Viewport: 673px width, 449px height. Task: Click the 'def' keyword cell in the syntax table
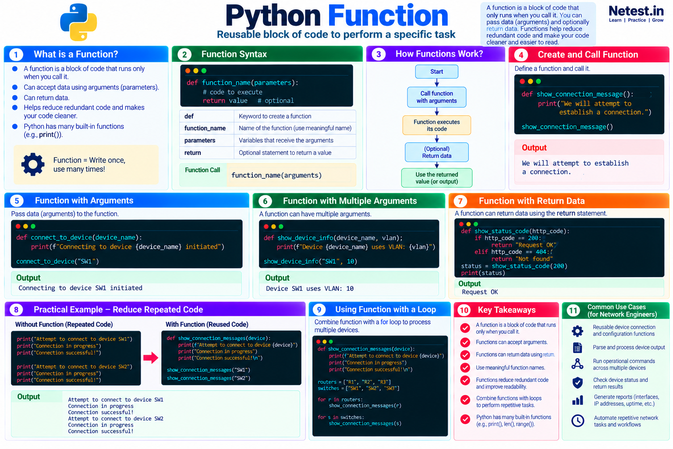[x=207, y=116]
